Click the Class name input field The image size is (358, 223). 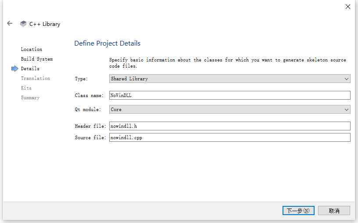[230, 95]
